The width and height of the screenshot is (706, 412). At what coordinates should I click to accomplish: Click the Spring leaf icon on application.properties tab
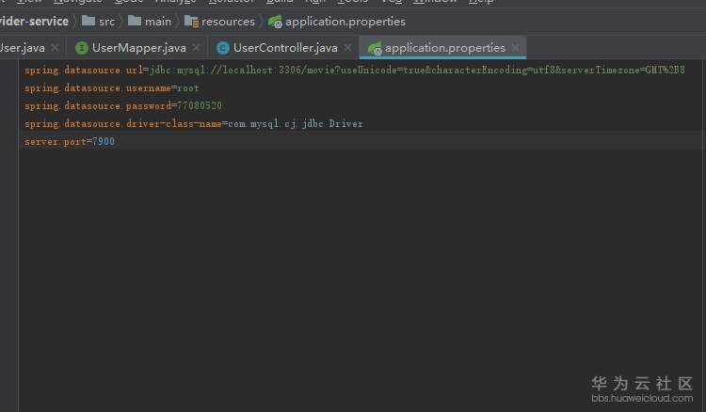pos(375,48)
